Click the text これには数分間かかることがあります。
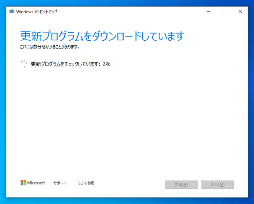 50,47
